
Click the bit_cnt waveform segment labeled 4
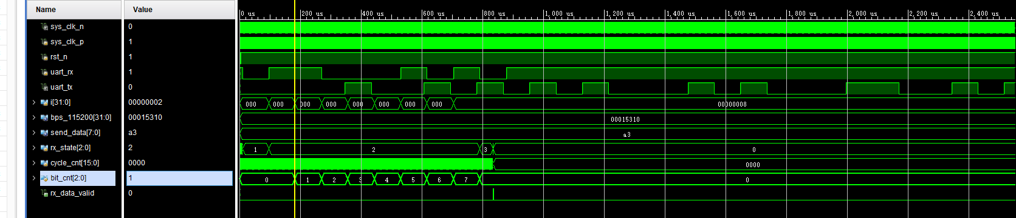(386, 179)
